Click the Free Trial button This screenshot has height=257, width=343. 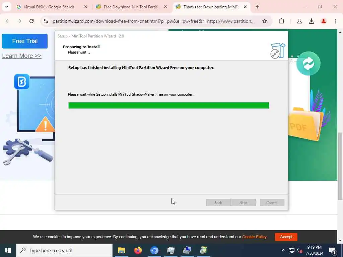(x=25, y=41)
